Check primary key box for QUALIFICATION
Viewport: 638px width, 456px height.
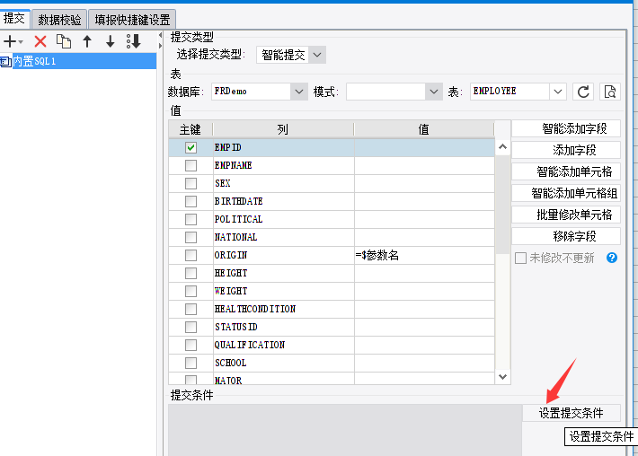(x=191, y=345)
